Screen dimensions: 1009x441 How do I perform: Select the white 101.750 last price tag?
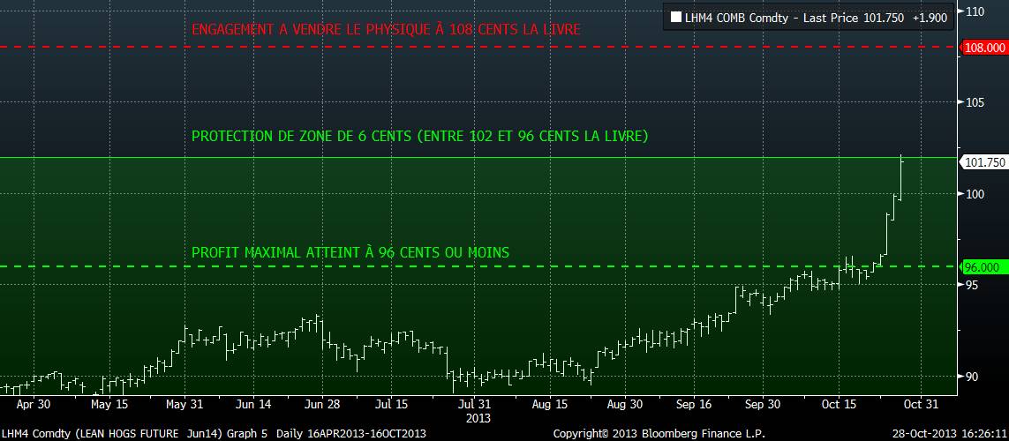coord(983,162)
